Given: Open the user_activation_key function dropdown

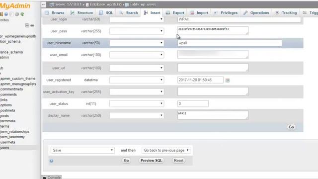Looking at the screenshot, I should pyautogui.click(x=137, y=91).
